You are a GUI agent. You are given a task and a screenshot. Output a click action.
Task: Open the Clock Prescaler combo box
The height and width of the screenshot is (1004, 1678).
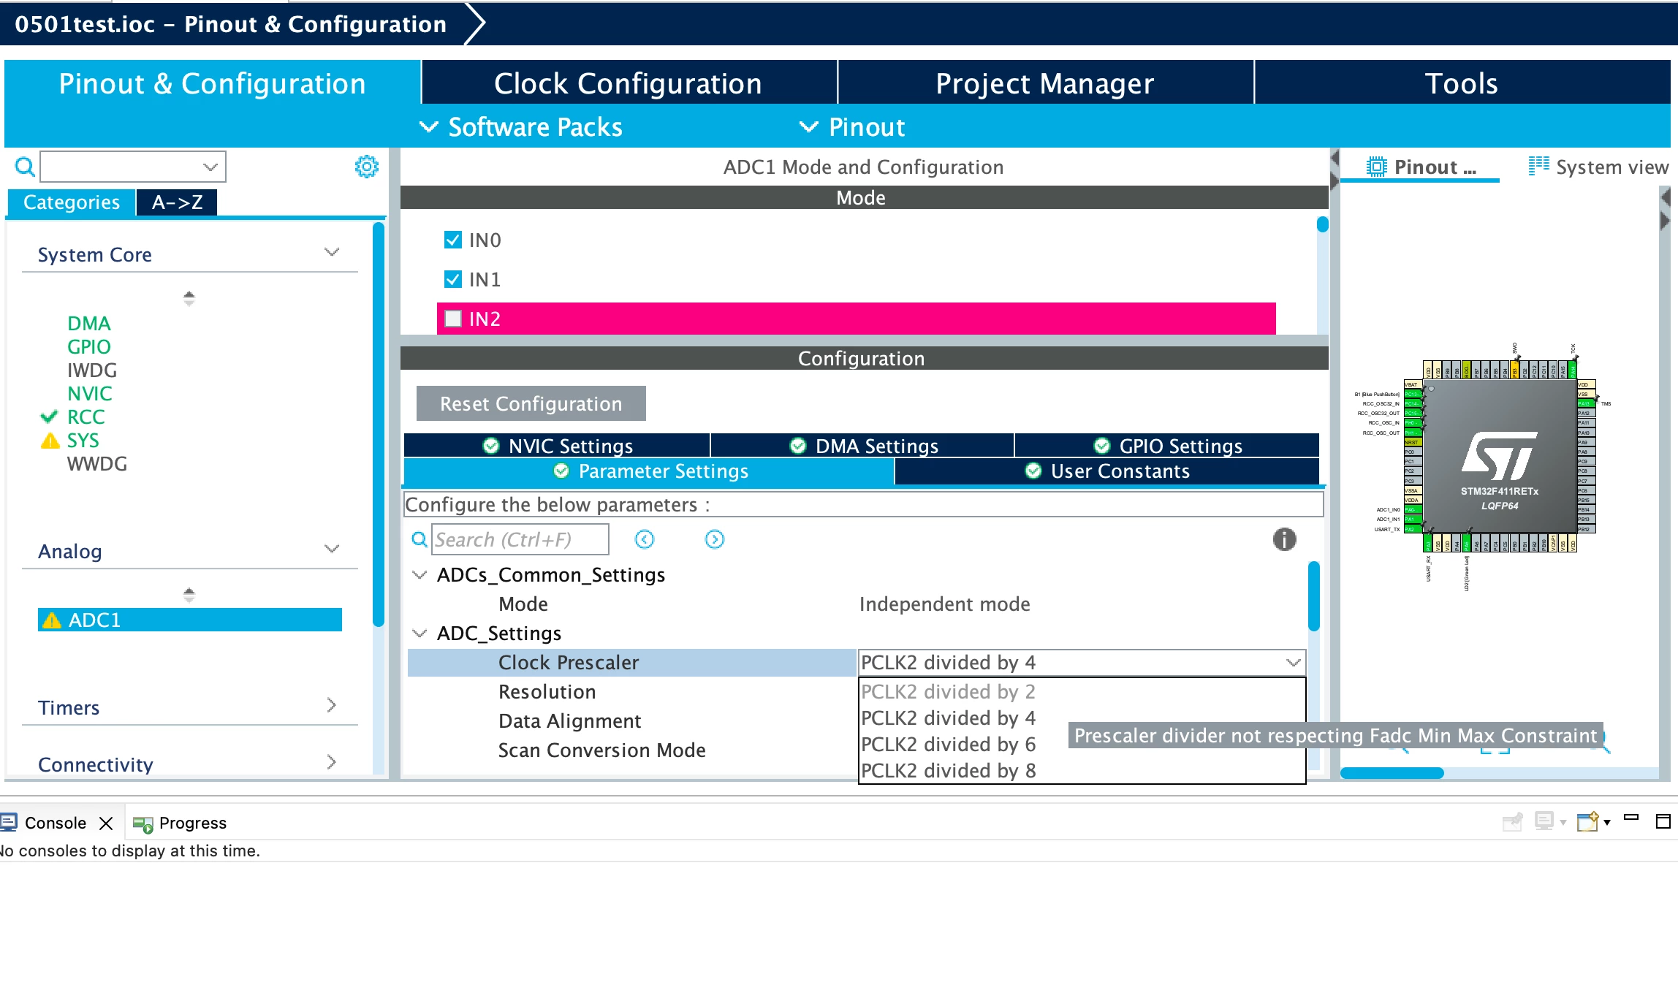pos(1082,663)
